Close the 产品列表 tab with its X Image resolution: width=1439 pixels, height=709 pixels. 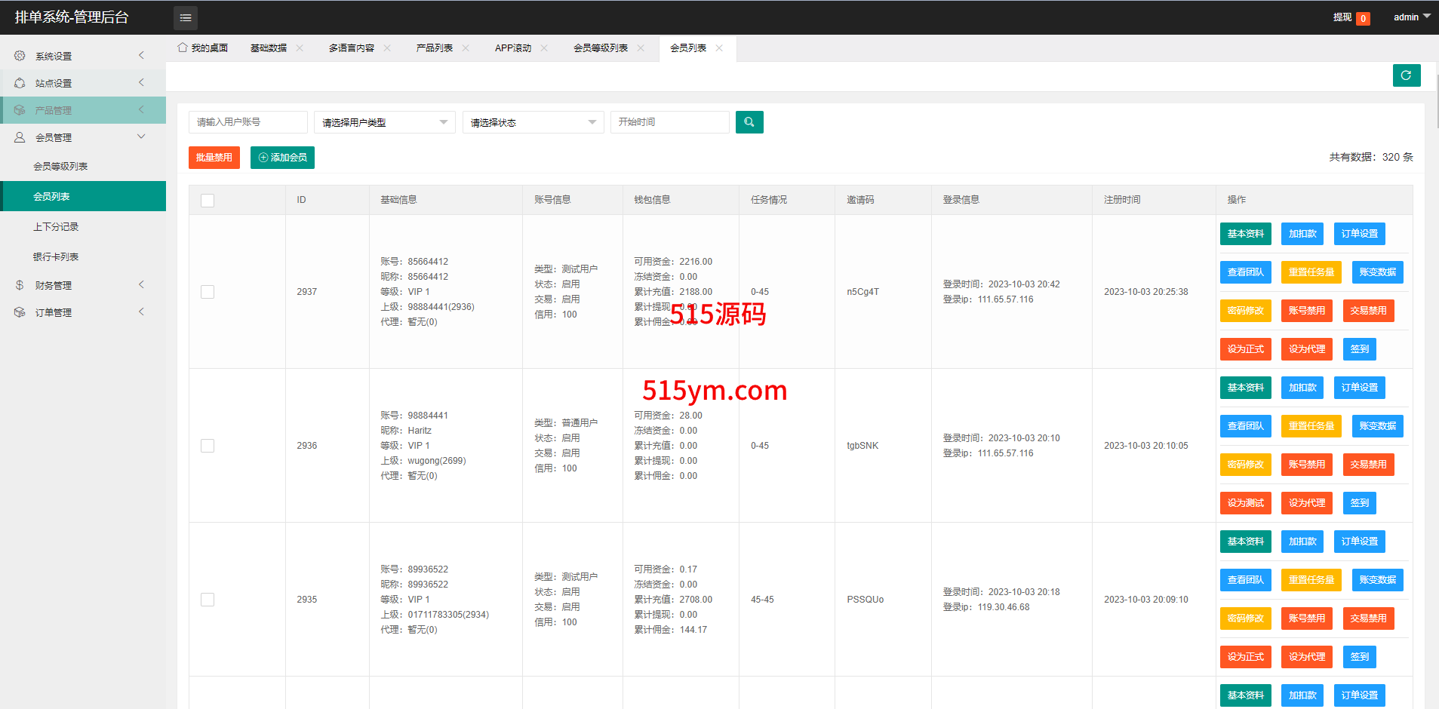point(466,48)
